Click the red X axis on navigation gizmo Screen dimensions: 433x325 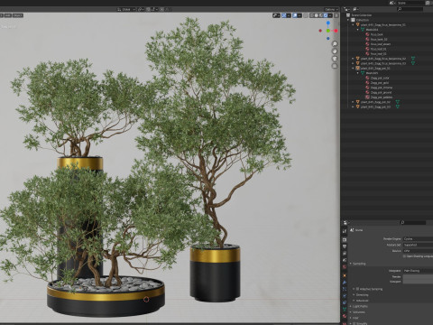[x=336, y=31]
